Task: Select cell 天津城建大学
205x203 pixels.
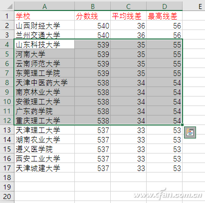Action: [x=44, y=168]
